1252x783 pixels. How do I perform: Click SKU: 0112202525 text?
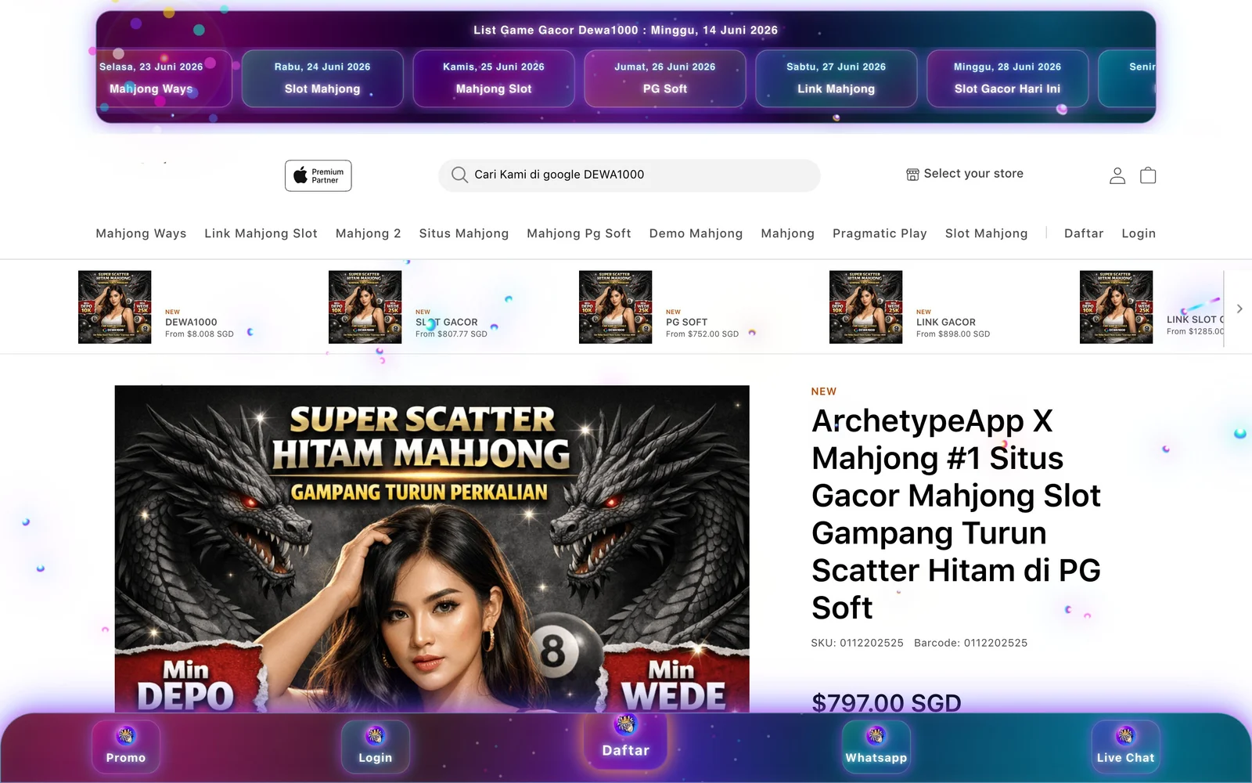click(857, 643)
